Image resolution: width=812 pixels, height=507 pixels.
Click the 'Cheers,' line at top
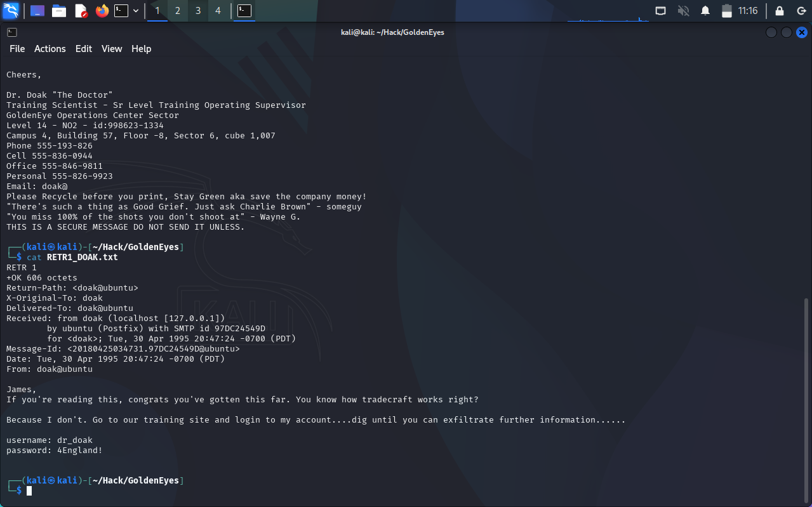coord(24,75)
